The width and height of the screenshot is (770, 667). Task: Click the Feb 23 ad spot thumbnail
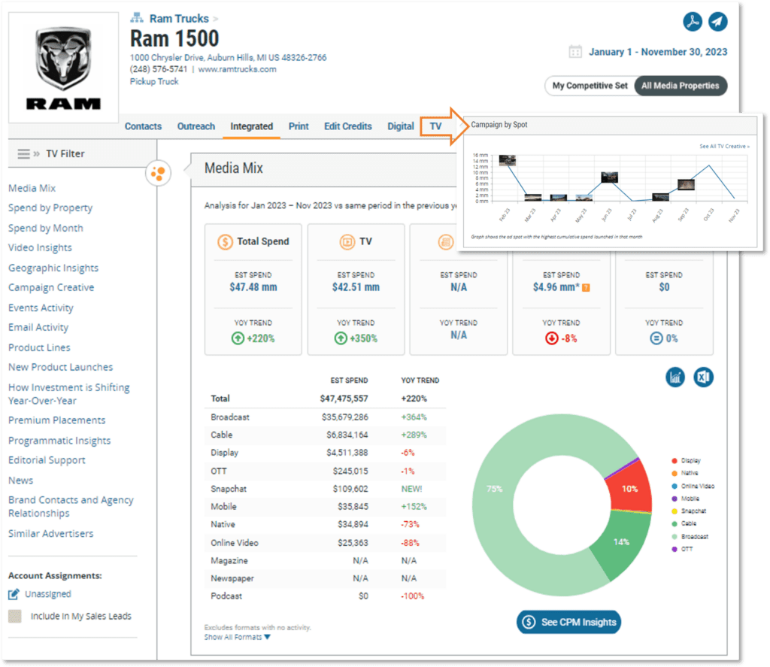click(508, 160)
